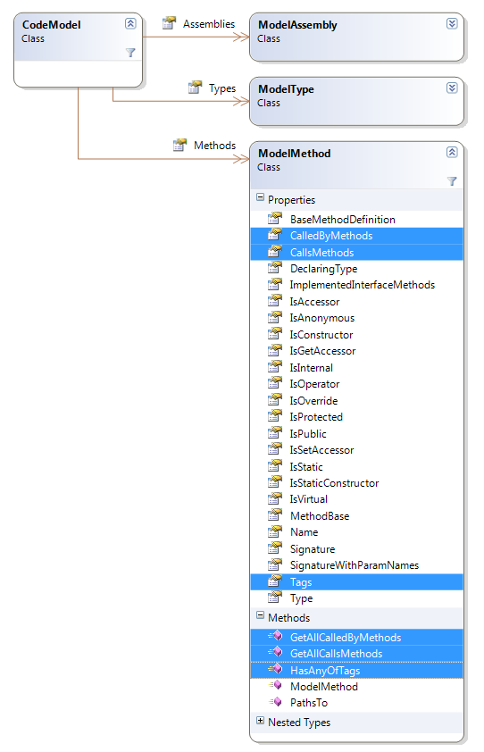The width and height of the screenshot is (484, 752).
Task: Select the Types association label
Action: [x=222, y=88]
